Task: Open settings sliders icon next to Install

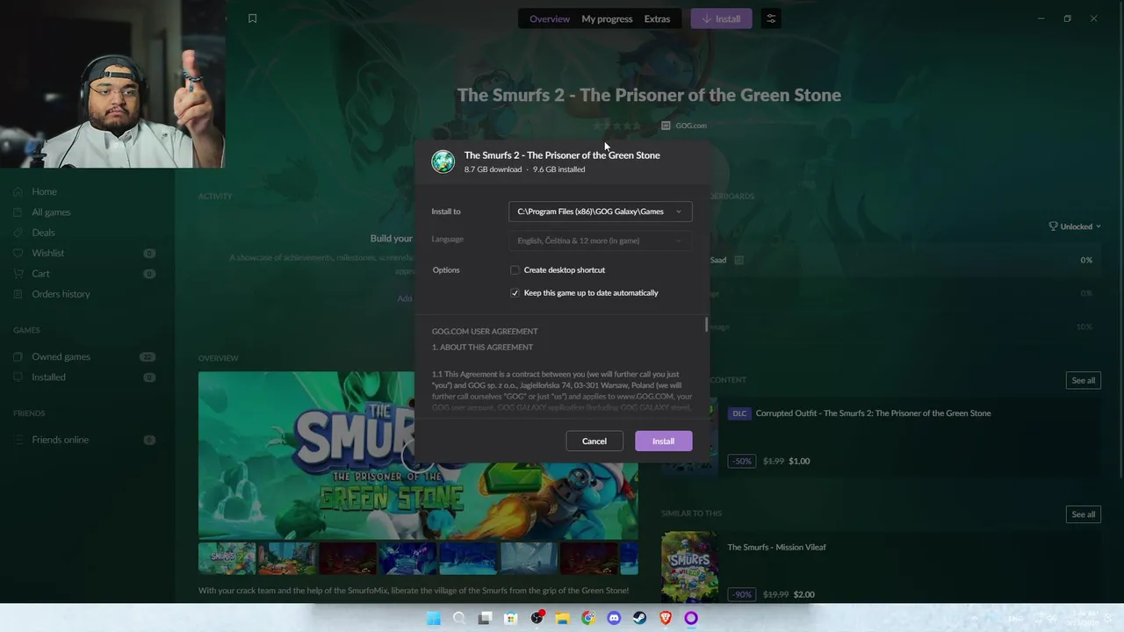Action: pyautogui.click(x=771, y=18)
